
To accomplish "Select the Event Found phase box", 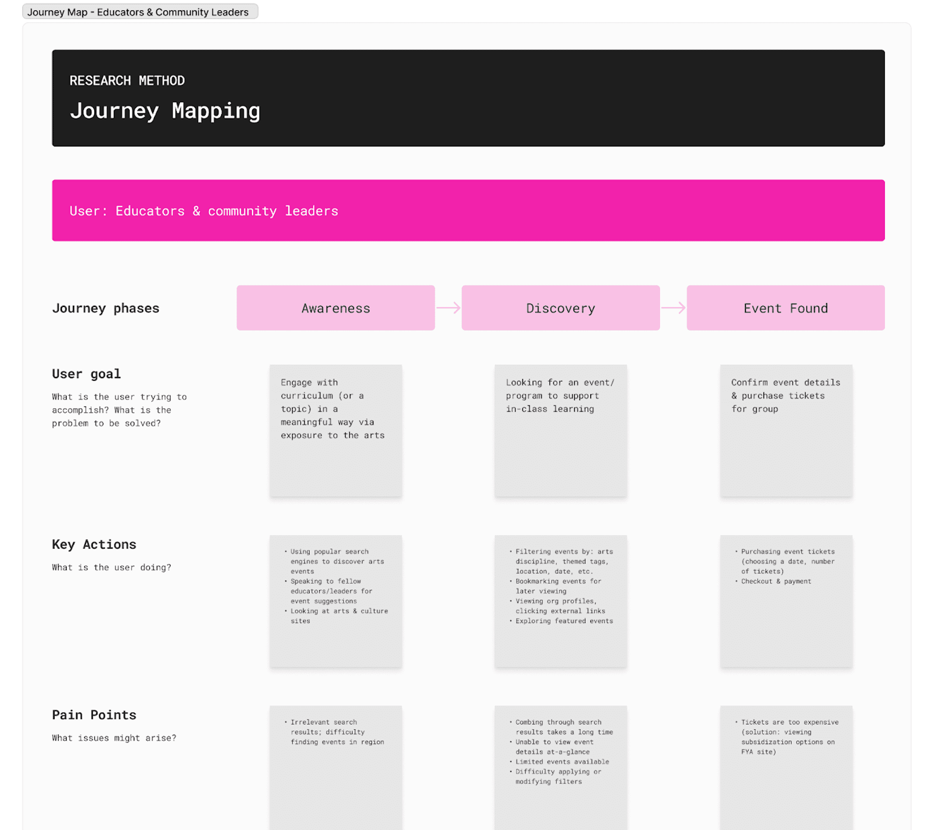I will coord(785,308).
